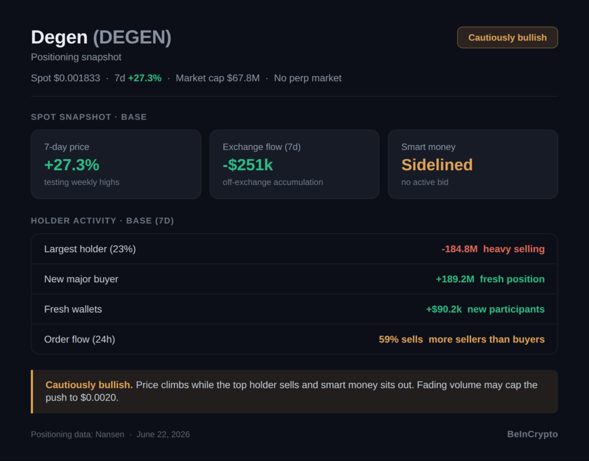Click the off-exchange accumulation caption

coord(273,182)
